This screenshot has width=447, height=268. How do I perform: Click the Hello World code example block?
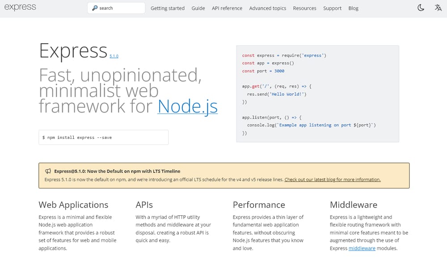pyautogui.click(x=317, y=94)
